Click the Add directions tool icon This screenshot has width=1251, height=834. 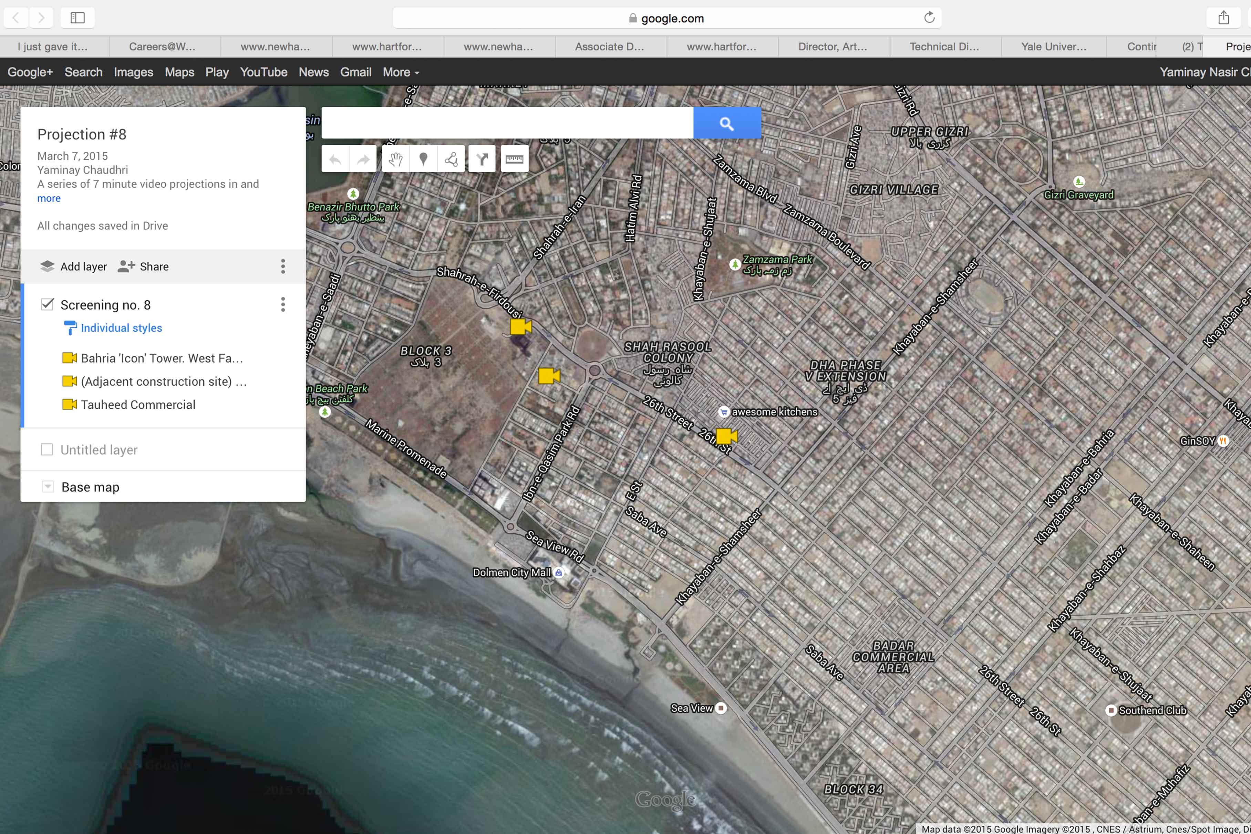coord(482,159)
